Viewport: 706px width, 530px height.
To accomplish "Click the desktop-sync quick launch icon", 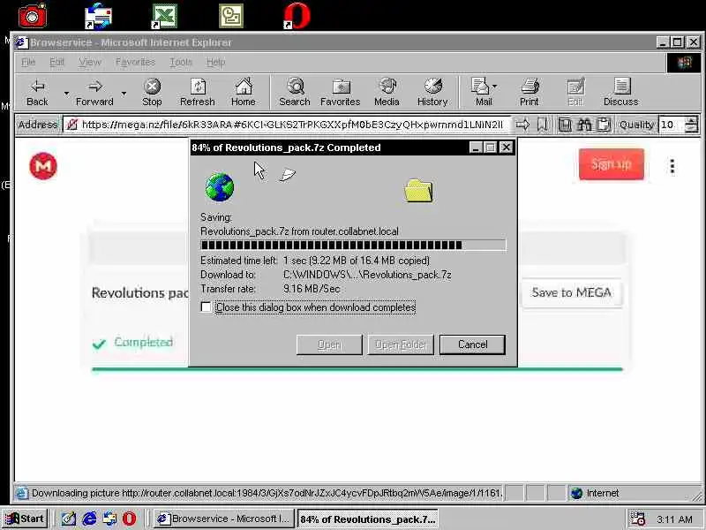I will [x=109, y=519].
